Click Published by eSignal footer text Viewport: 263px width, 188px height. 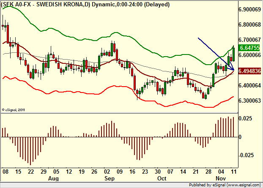225,185
